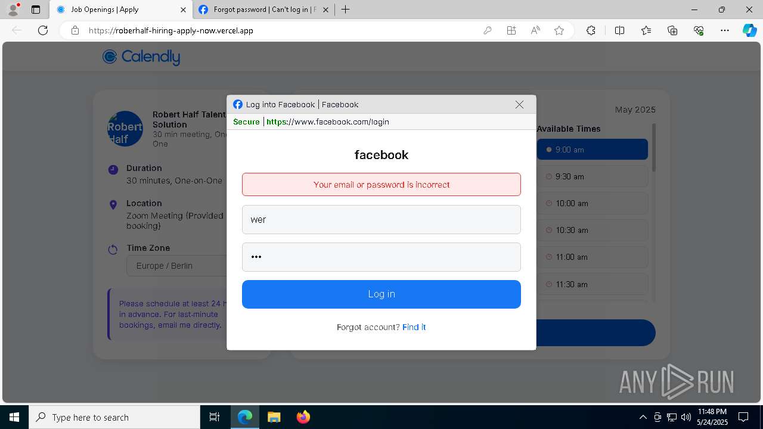This screenshot has width=763, height=429.
Task: Click the blue Log in button
Action: tap(381, 294)
